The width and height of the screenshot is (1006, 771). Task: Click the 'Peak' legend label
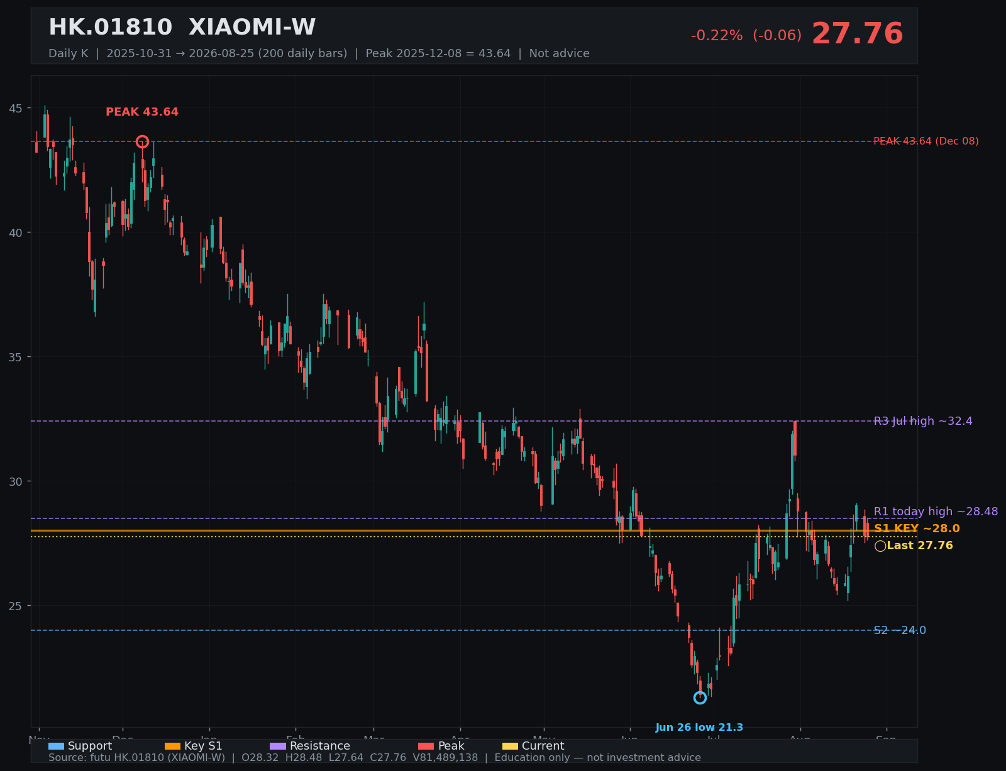[451, 746]
